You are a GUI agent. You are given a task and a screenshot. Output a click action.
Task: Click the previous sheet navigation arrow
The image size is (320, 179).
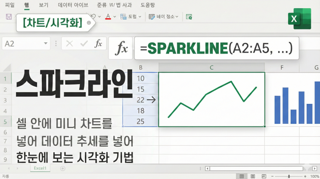point(9,168)
